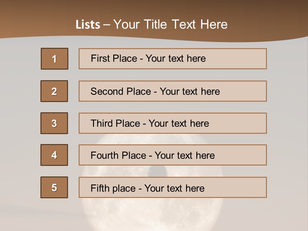
Task: Click the dark crater on the moon
Action: tap(157, 171)
